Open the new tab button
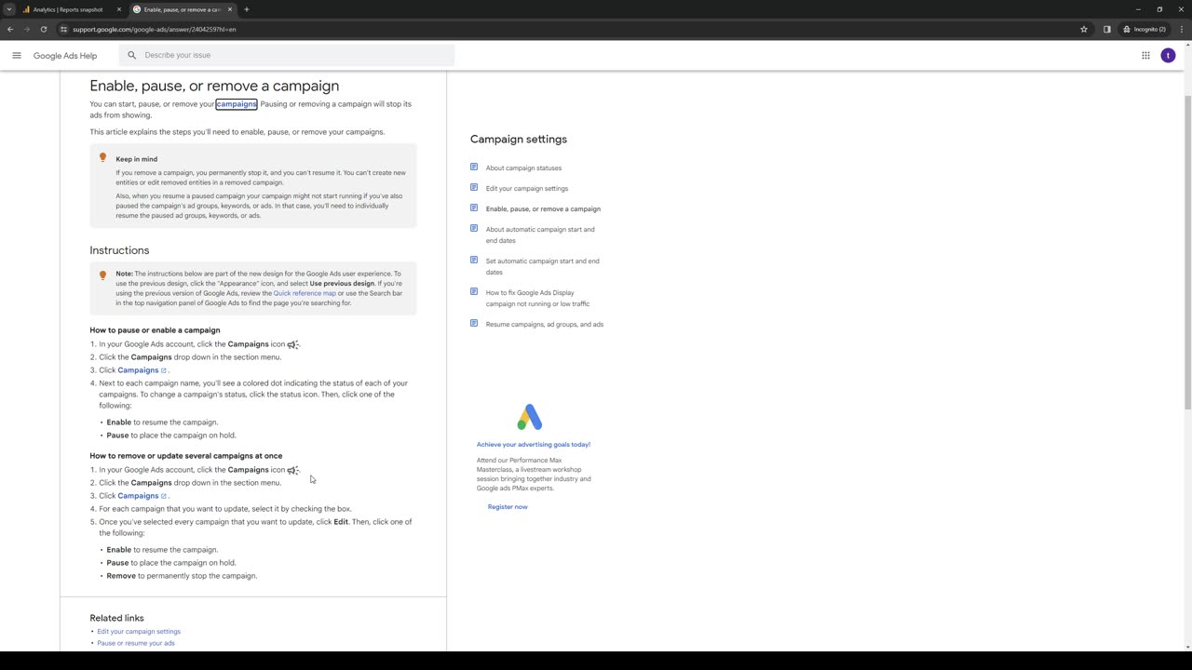 247,9
